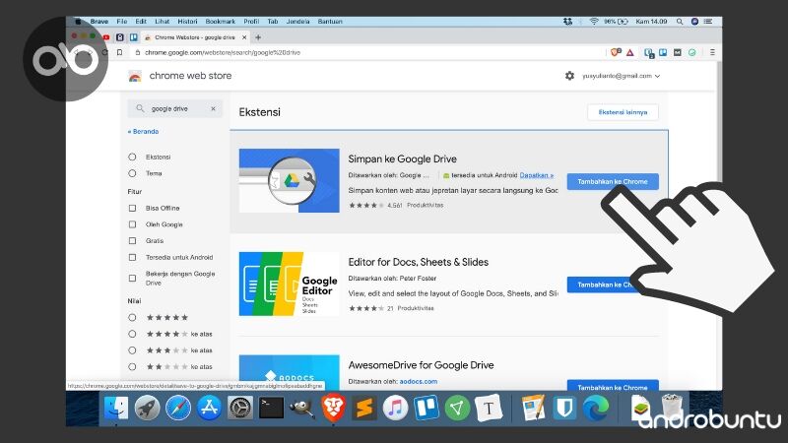This screenshot has width=788, height=443.
Task: Open Bookmark menu
Action: point(220,21)
